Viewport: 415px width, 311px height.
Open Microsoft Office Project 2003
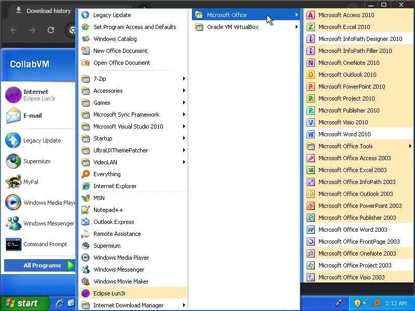coord(358,265)
